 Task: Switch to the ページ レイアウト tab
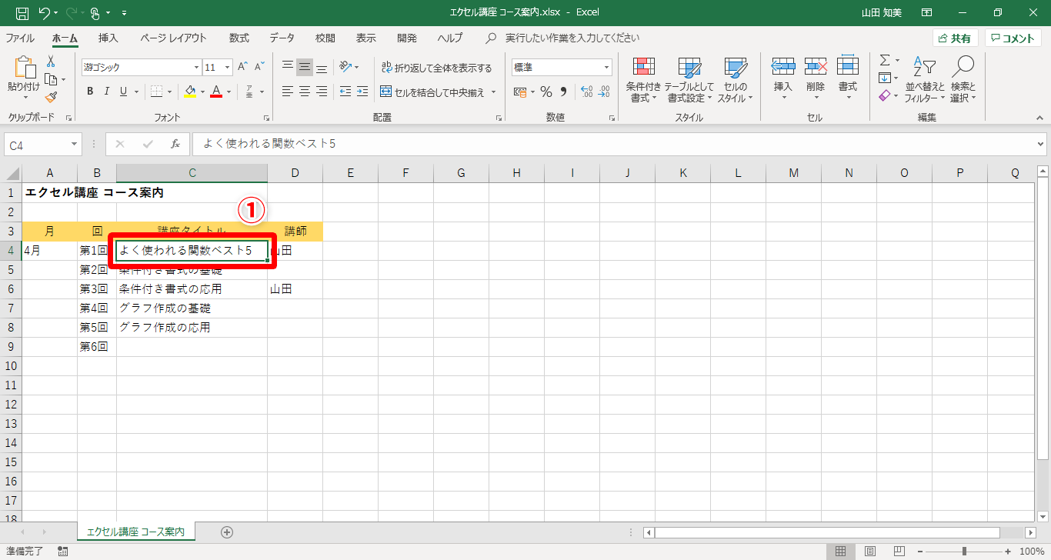click(x=173, y=38)
